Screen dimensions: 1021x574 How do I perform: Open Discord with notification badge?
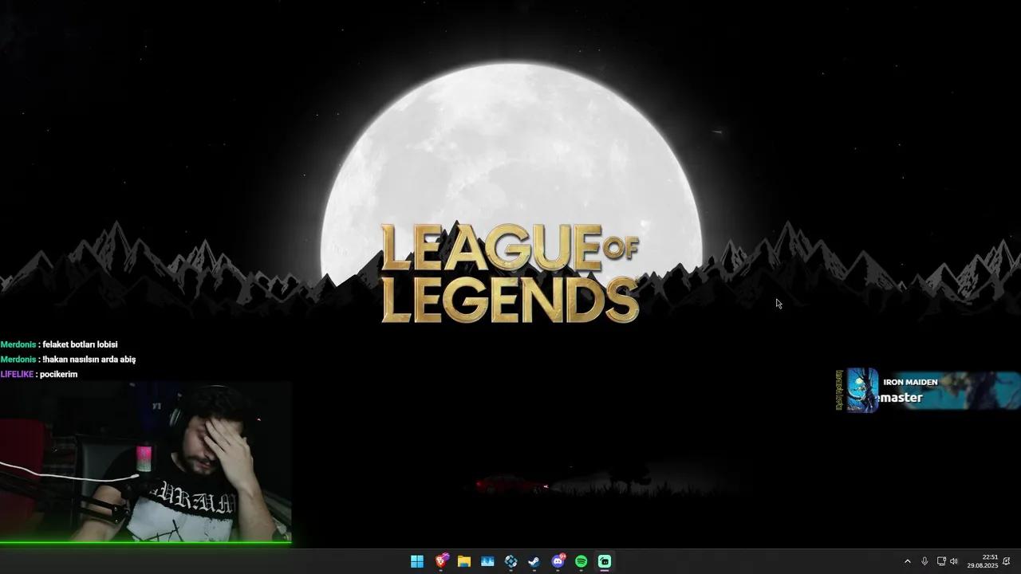pyautogui.click(x=558, y=561)
